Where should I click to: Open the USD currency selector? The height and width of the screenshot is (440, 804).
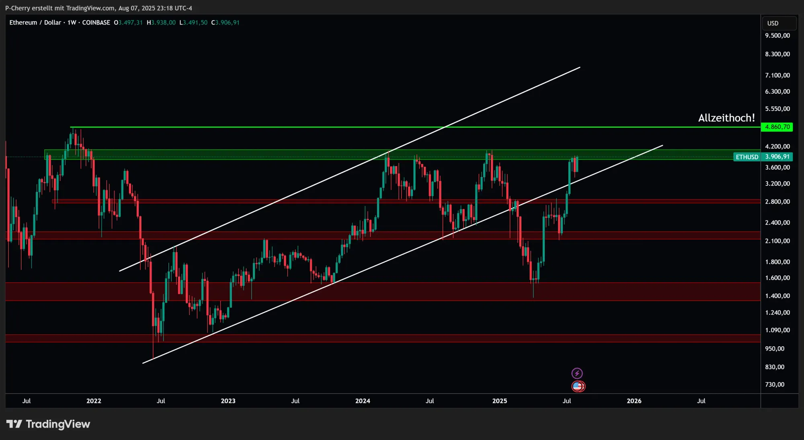779,23
